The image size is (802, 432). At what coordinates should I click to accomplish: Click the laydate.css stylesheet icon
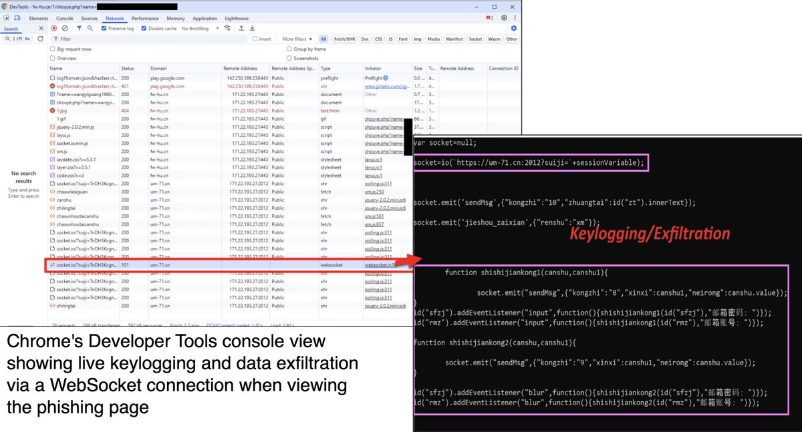pyautogui.click(x=52, y=160)
